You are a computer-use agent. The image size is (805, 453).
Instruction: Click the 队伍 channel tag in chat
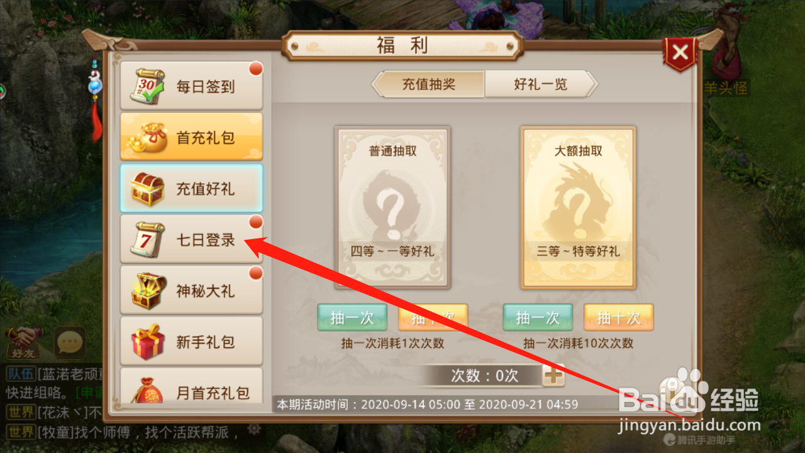coord(21,374)
